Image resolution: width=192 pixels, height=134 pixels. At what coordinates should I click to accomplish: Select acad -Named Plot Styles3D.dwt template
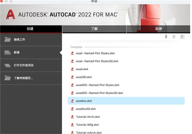126,61
